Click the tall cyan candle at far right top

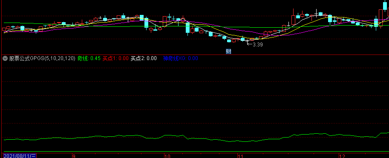coord(385,5)
